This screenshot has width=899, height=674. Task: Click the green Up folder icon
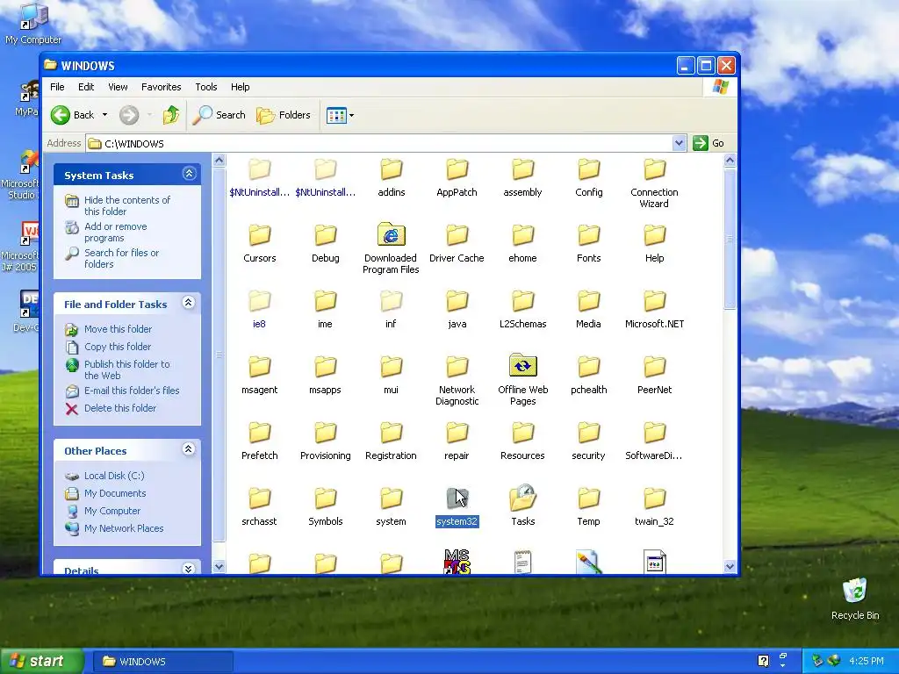(171, 115)
